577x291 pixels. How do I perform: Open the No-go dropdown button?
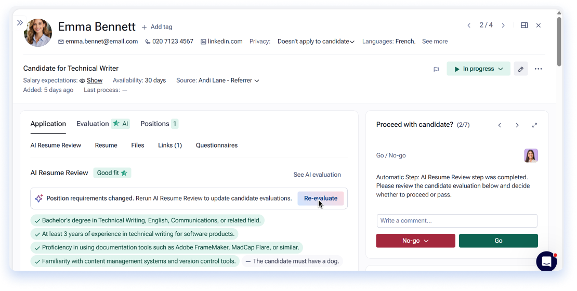(x=415, y=241)
